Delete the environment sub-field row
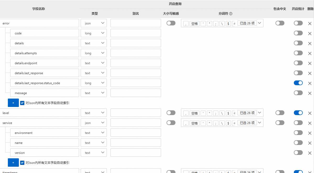The width and height of the screenshot is (314, 173). [x=310, y=133]
